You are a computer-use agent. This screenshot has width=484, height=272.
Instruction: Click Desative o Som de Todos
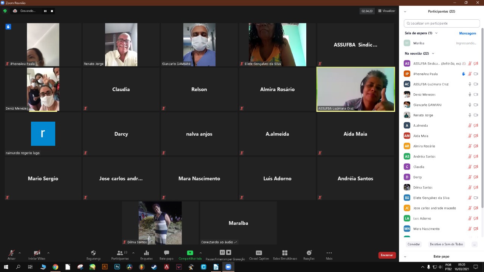click(x=446, y=244)
